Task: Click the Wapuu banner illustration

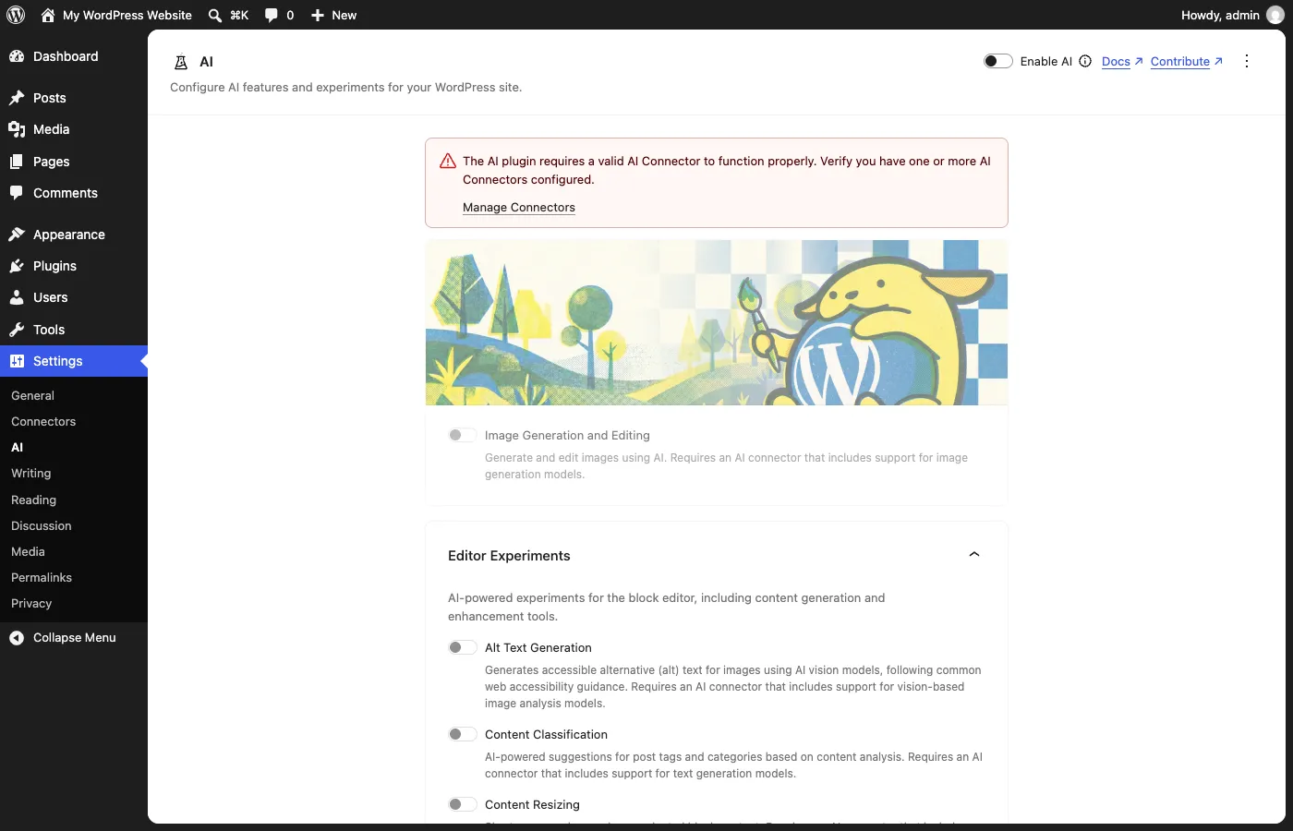Action: 717,322
